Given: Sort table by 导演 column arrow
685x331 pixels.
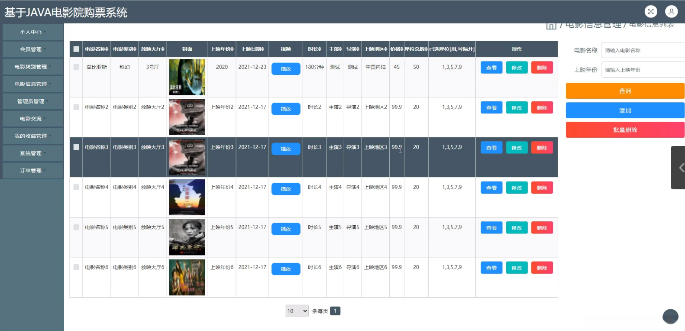Looking at the screenshot, I should tap(358, 49).
